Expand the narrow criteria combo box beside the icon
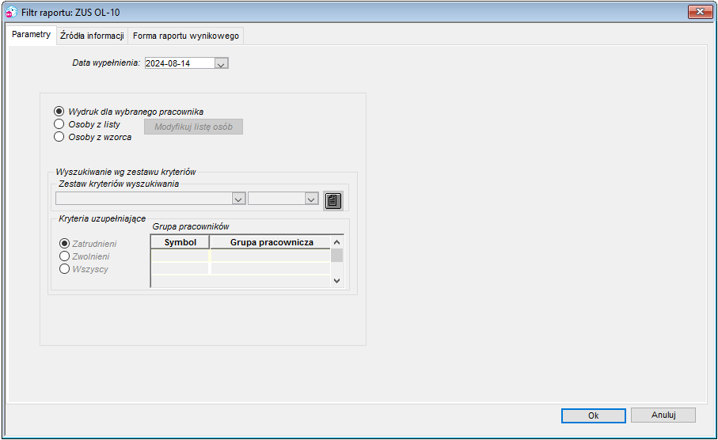This screenshot has width=718, height=440. (x=311, y=199)
